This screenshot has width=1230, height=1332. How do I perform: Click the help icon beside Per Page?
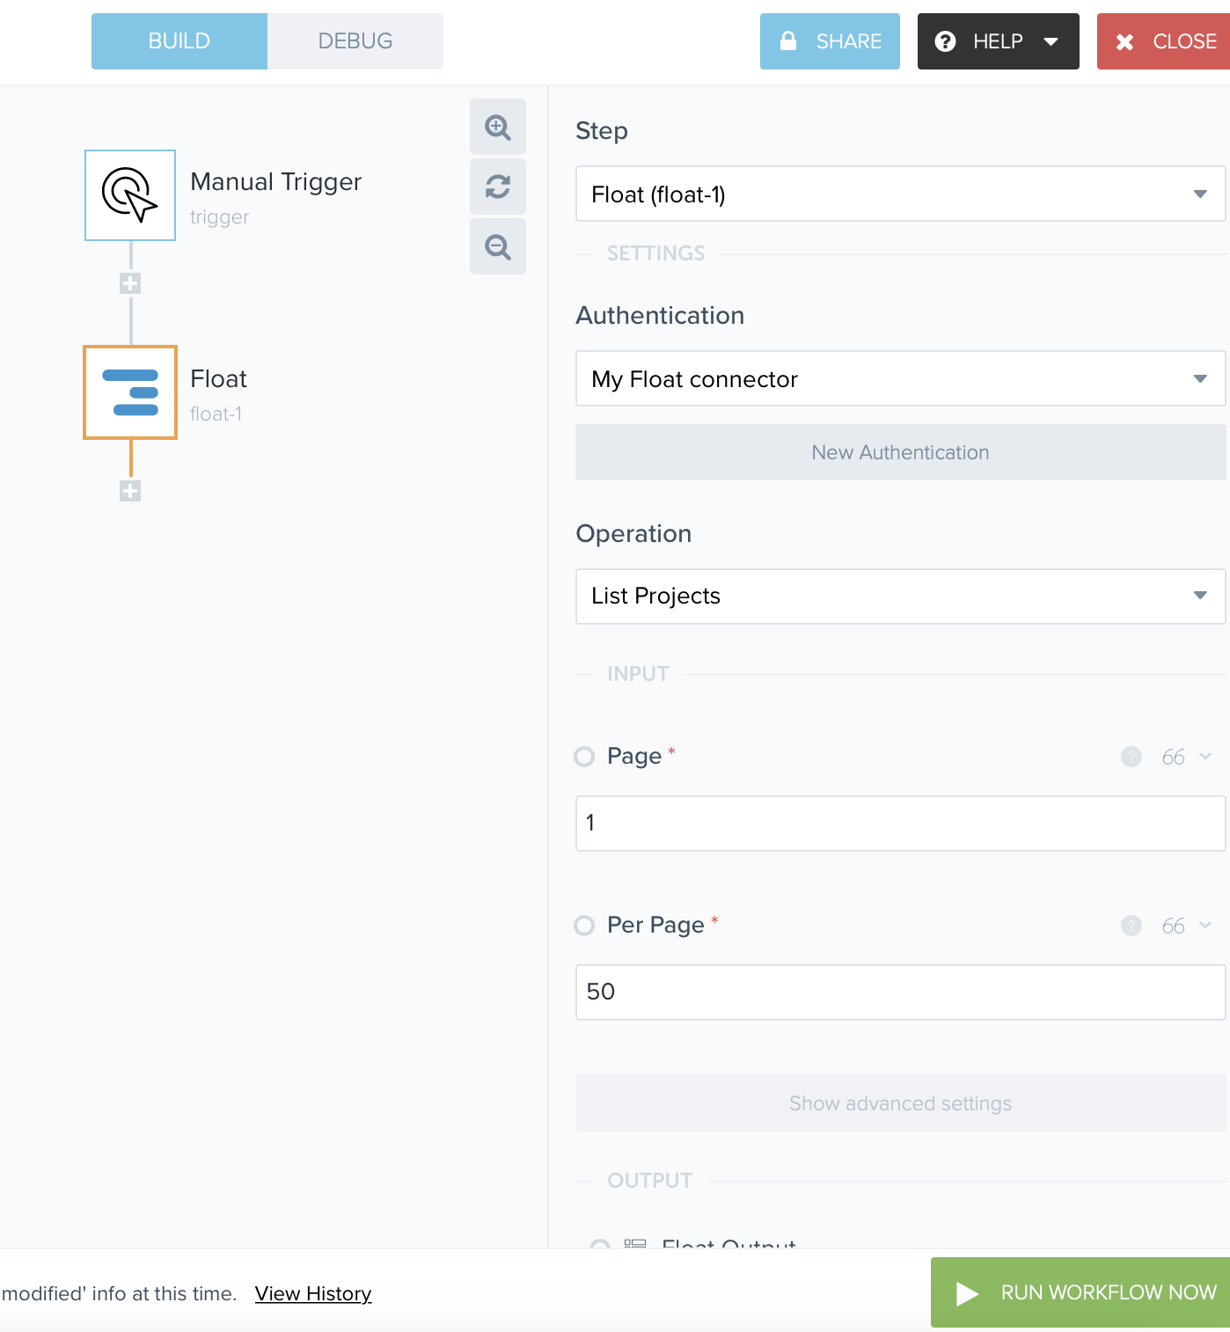(x=1131, y=926)
